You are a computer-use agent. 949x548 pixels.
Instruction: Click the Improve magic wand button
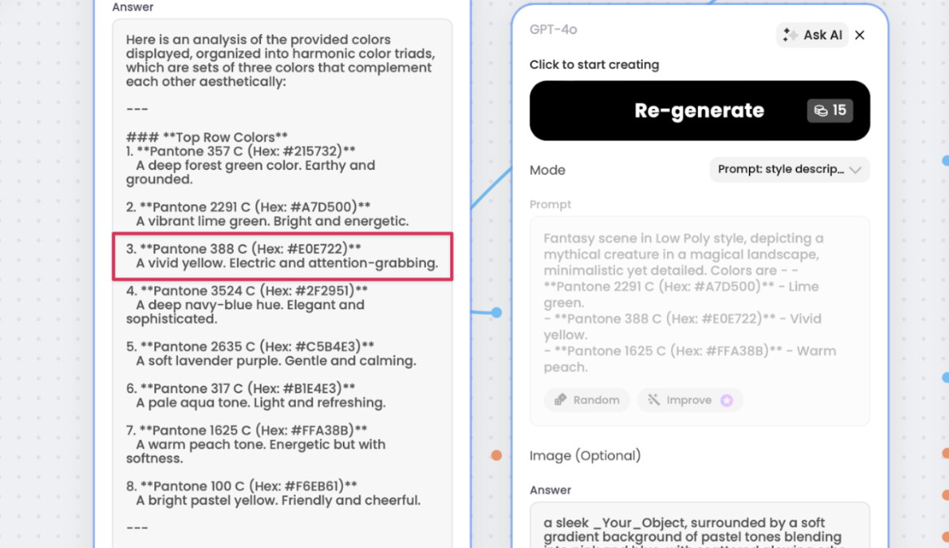690,400
